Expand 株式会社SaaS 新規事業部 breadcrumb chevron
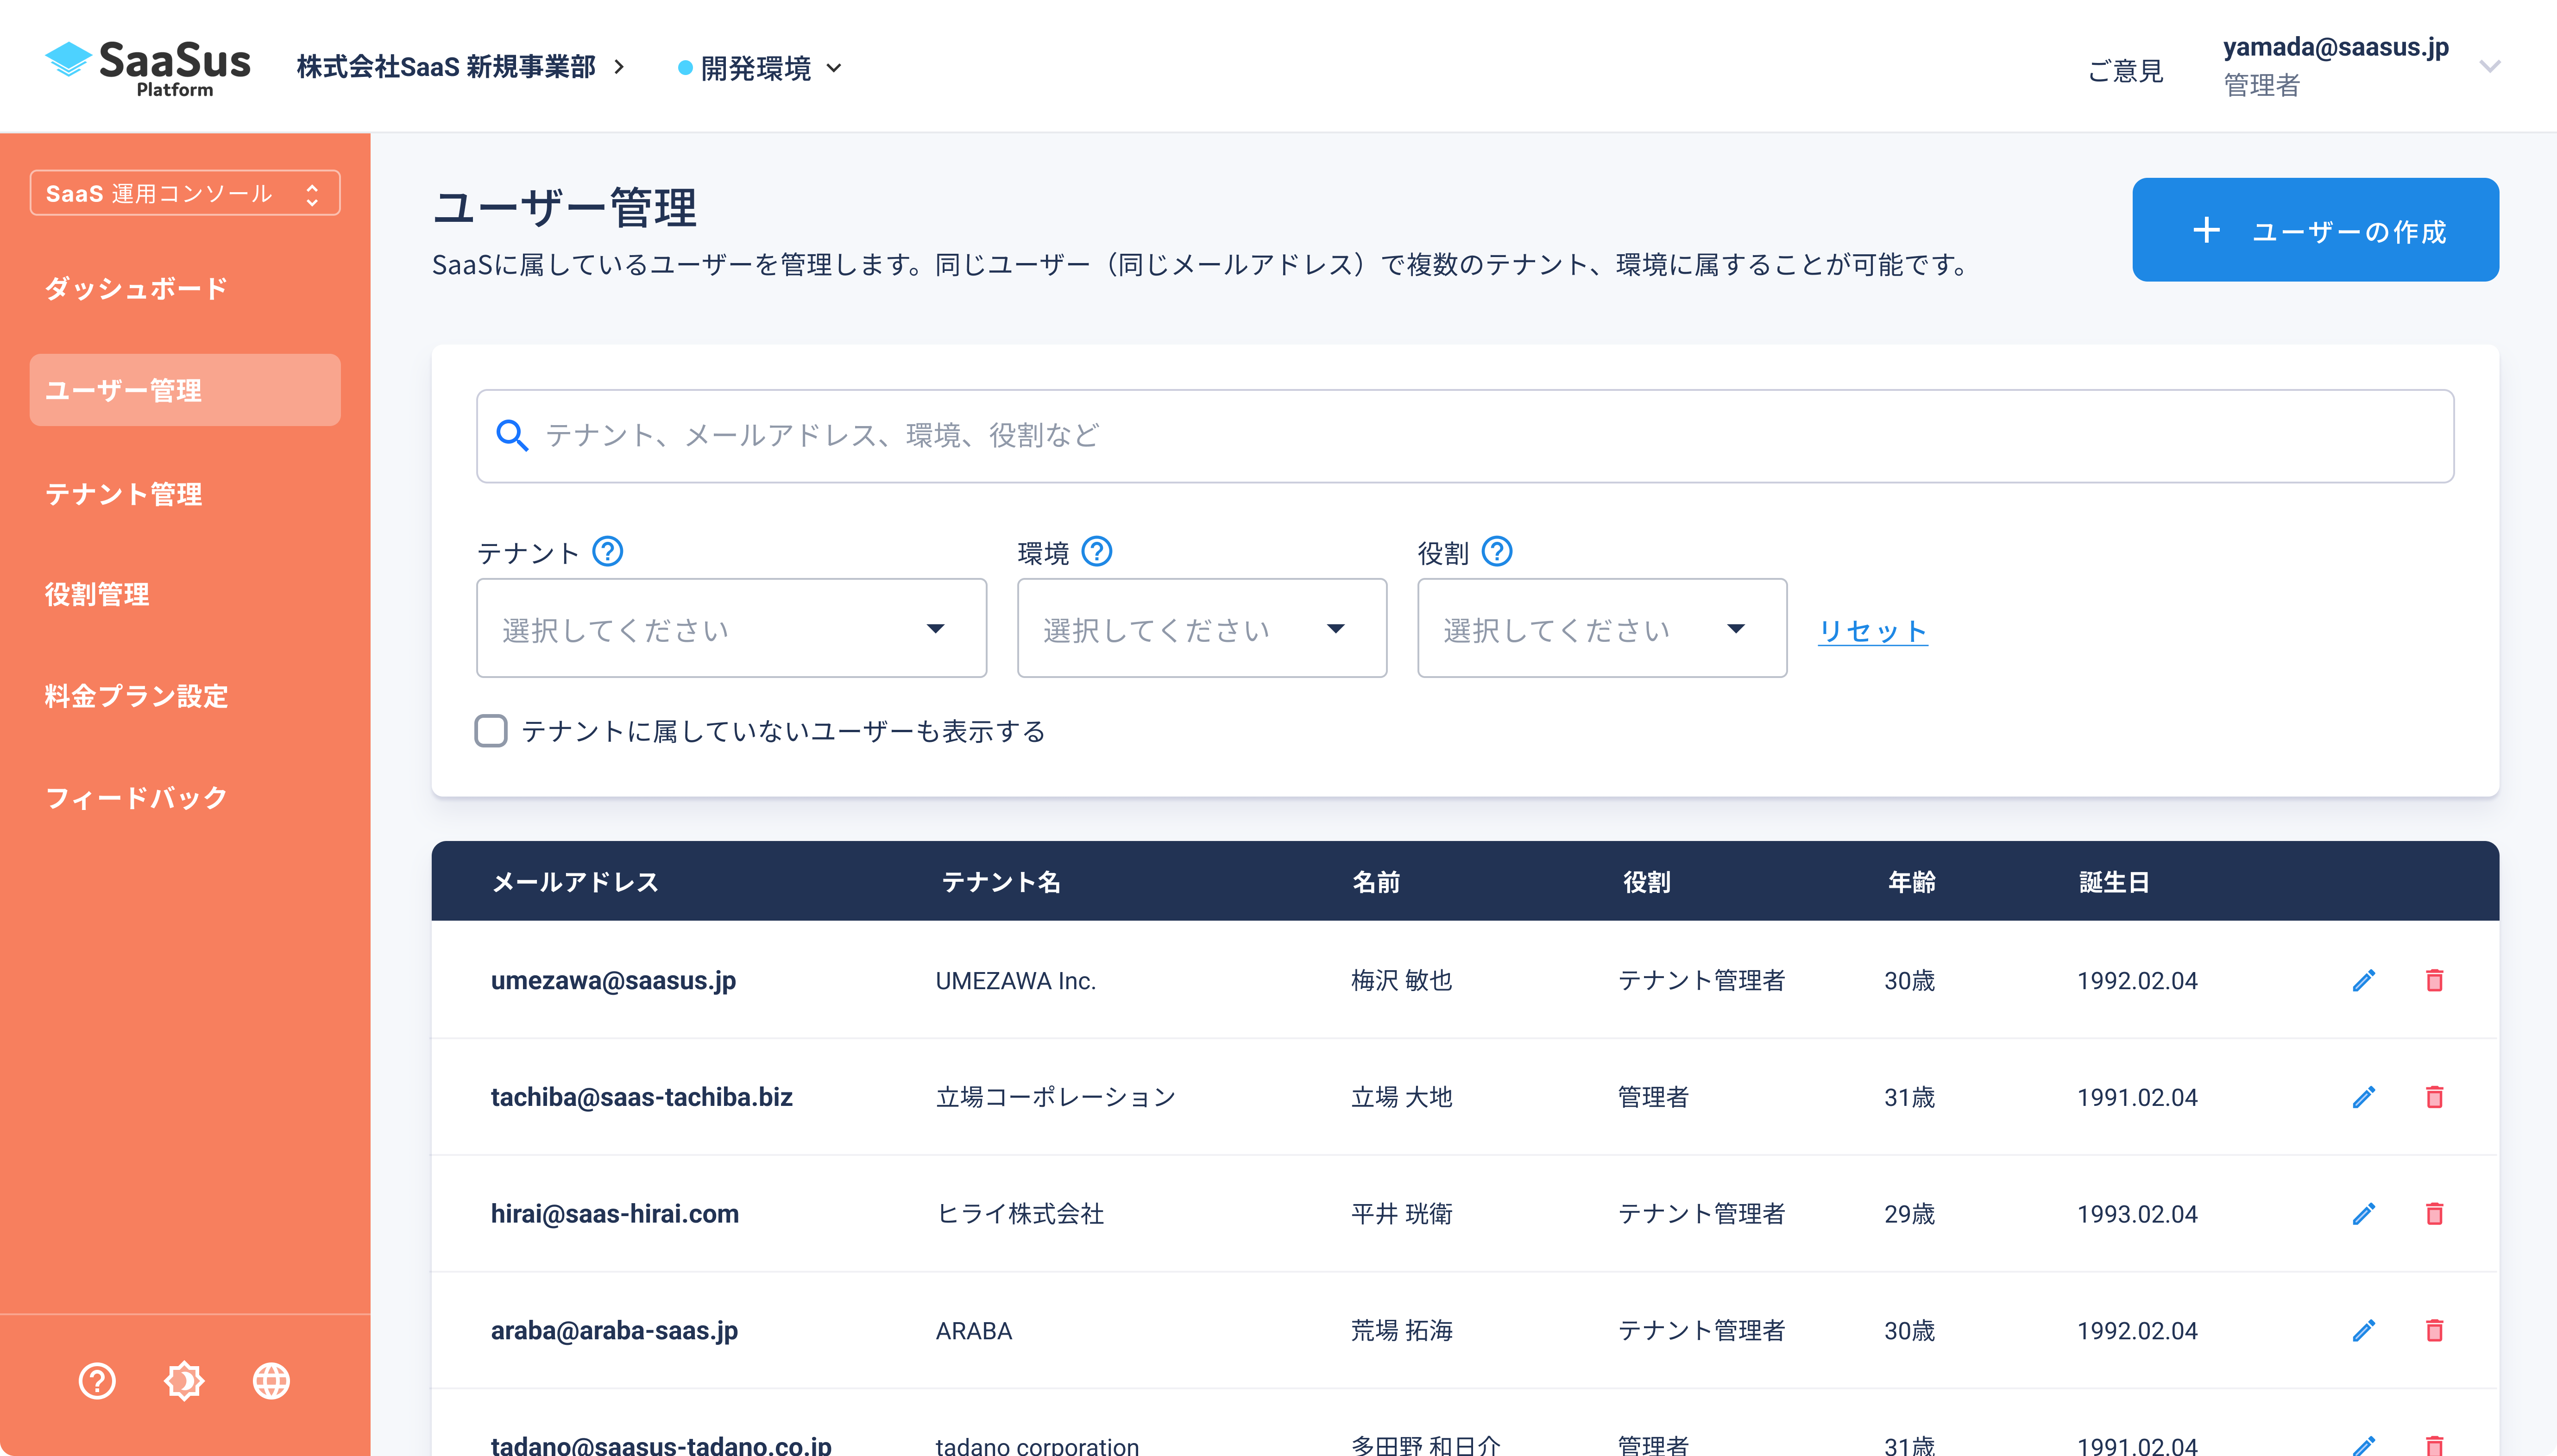Screen dimensions: 2557x1456 620,66
